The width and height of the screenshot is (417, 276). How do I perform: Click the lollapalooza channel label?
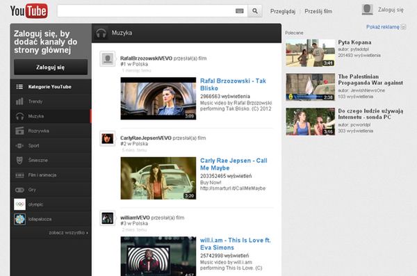tap(40, 219)
